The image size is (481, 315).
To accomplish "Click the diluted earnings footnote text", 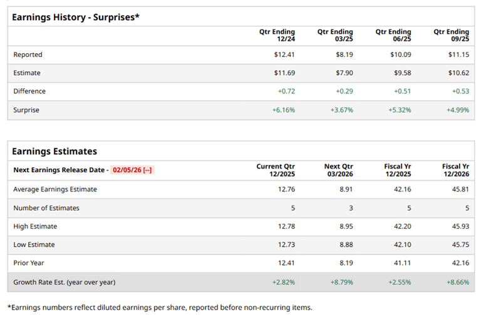I will pos(159,307).
